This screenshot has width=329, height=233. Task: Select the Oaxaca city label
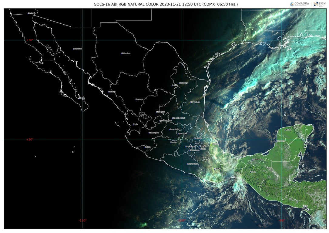click(x=217, y=169)
